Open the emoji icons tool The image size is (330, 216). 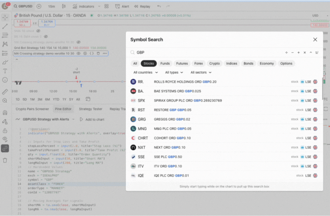click(x=5, y=80)
